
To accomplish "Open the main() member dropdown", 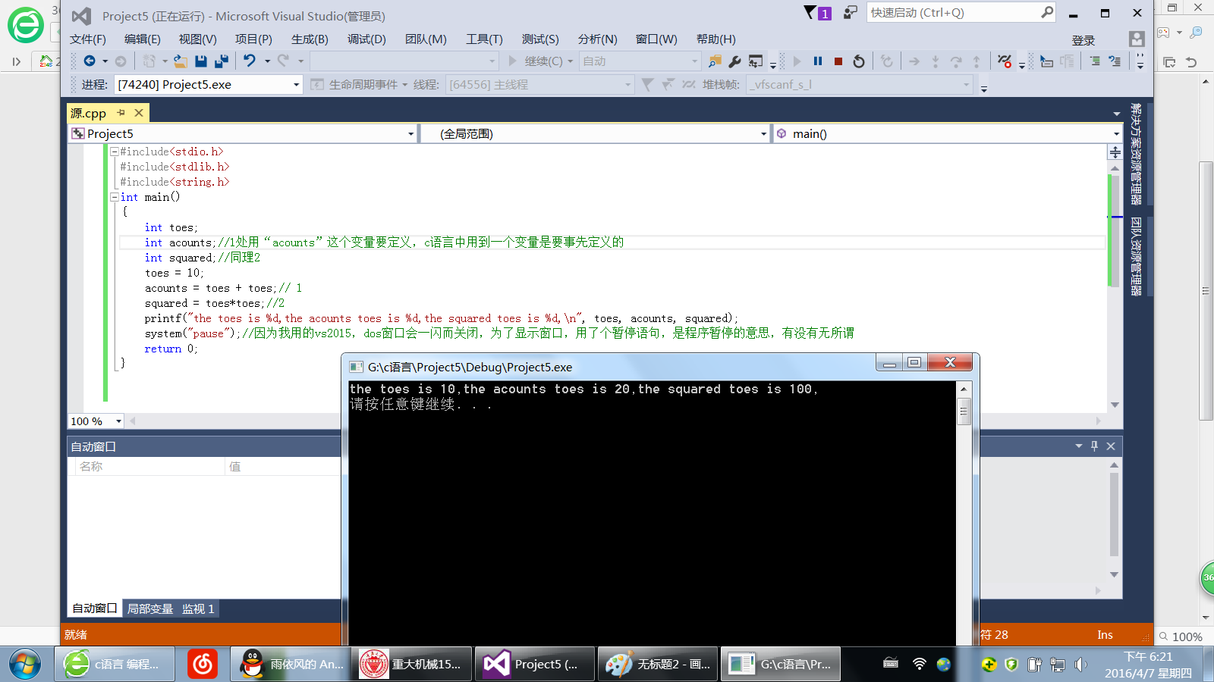I will 1116,134.
